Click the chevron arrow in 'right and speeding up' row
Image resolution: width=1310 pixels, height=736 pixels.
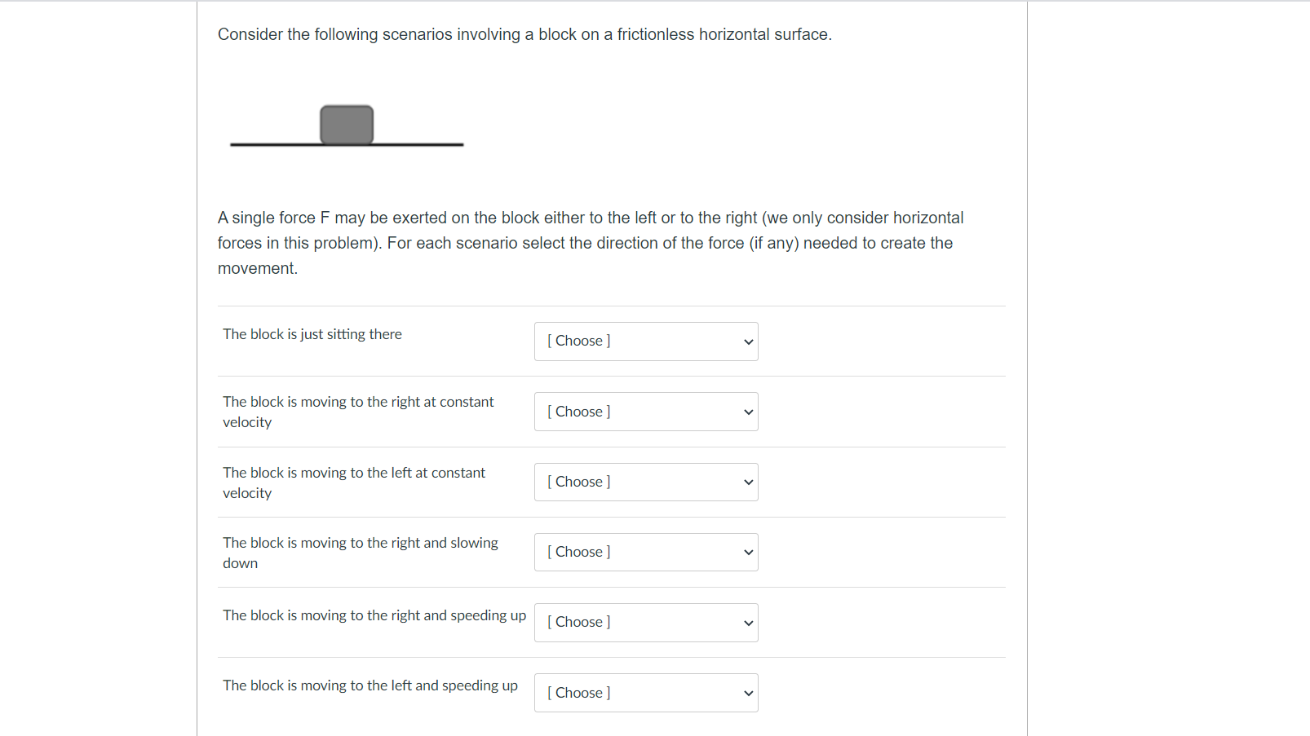coord(748,624)
